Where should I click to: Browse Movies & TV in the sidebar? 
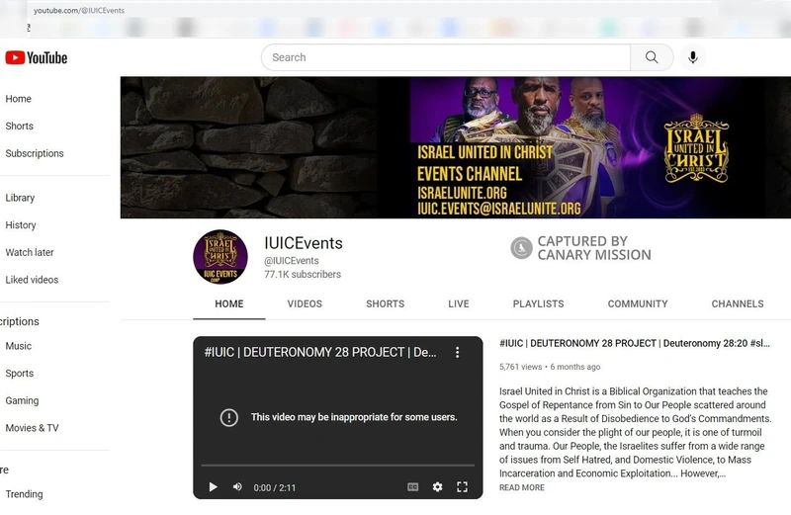coord(32,428)
